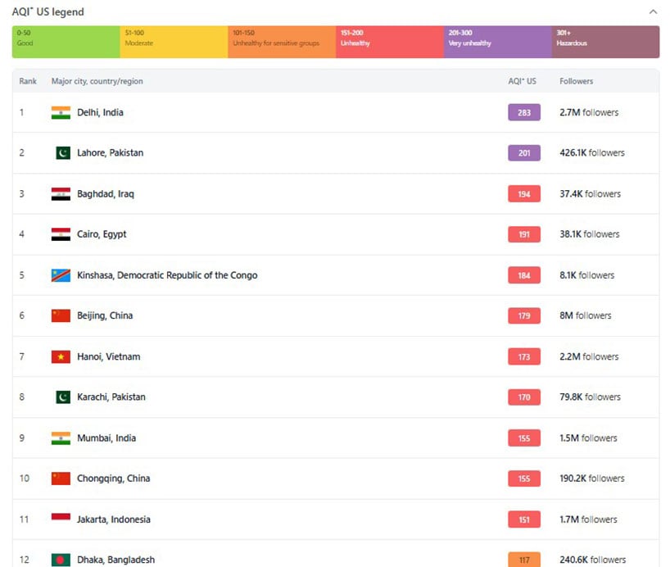Click the red 194 AQI badge
Screen dimensions: 670x567
point(524,193)
